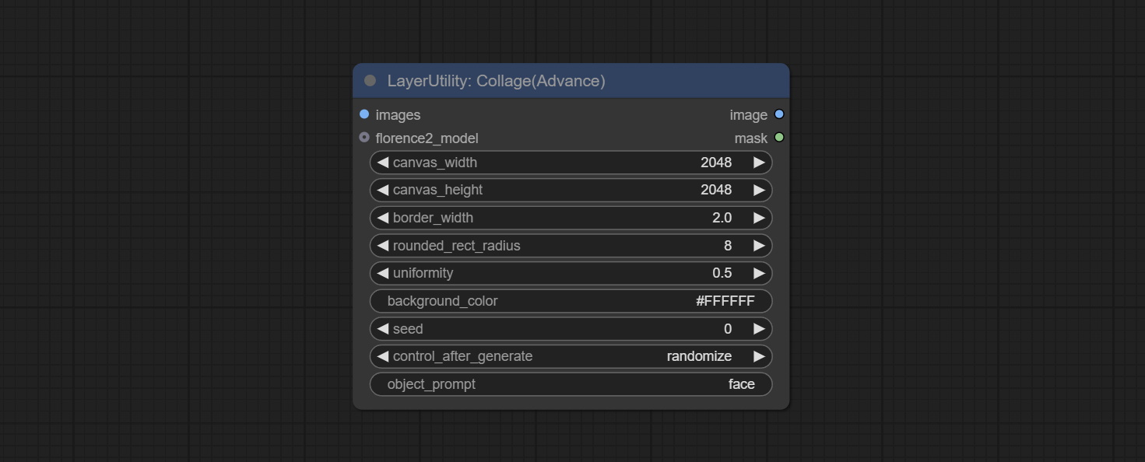Viewport: 1145px width, 462px height.
Task: Increase rounded_rect_radius with the right arrow
Action: tap(759, 246)
